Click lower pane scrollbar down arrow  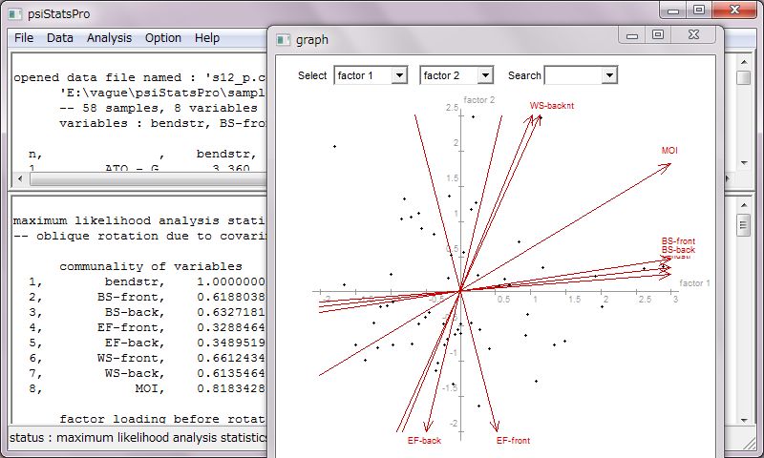click(744, 420)
